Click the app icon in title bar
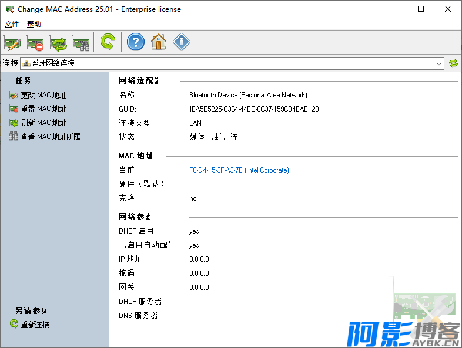This screenshot has width=462, height=348. click(x=10, y=9)
